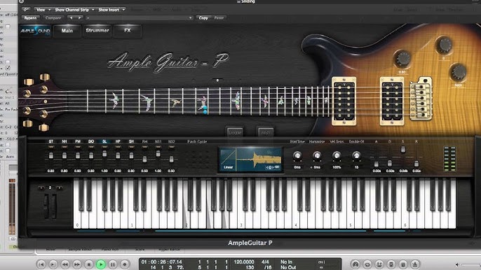This screenshot has height=270, width=481.
Task: Click the Neck pickup selector knob
Action: [459, 73]
